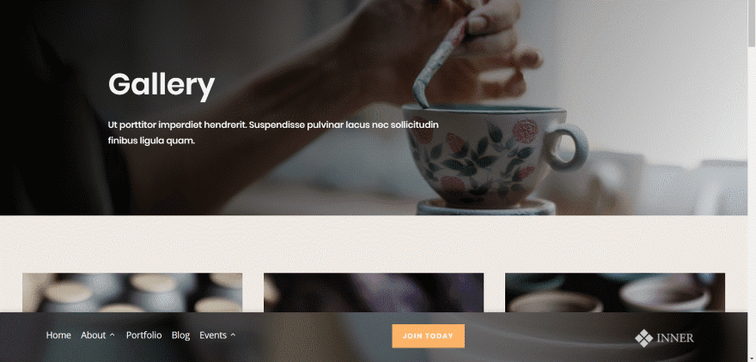This screenshot has height=362, width=756.
Task: Click the About menu label
Action: tap(93, 335)
